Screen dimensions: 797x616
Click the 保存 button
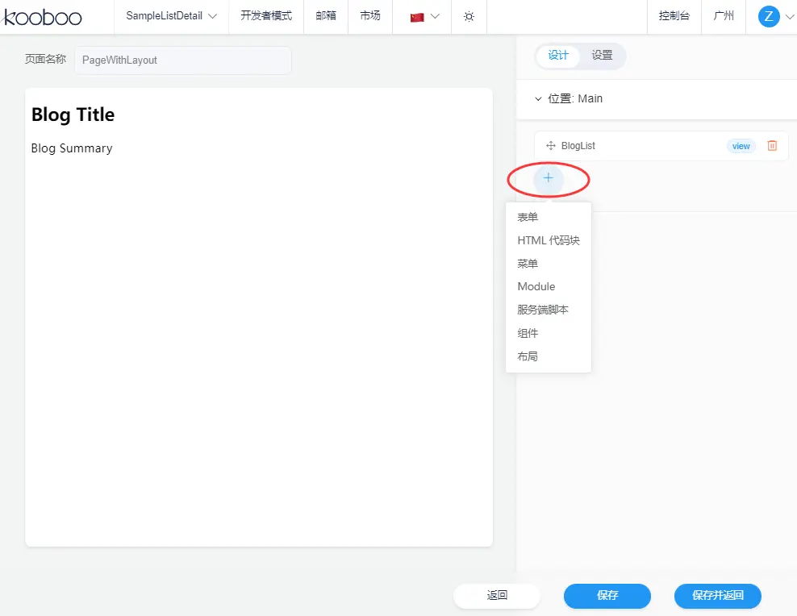coord(607,596)
